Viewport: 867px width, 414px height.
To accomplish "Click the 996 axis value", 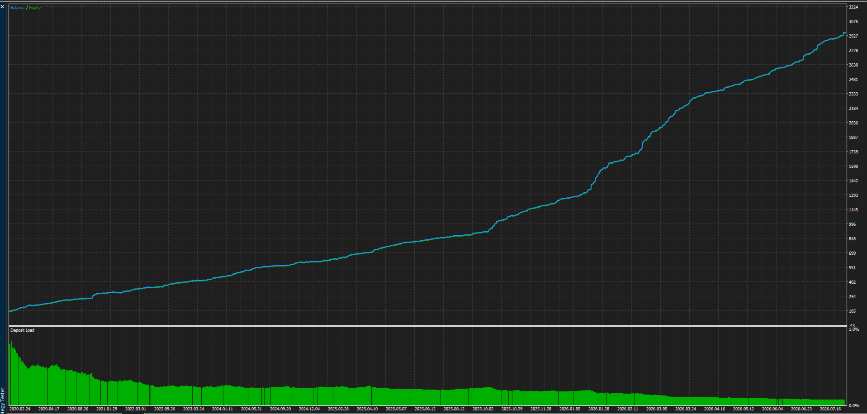I will coord(853,224).
